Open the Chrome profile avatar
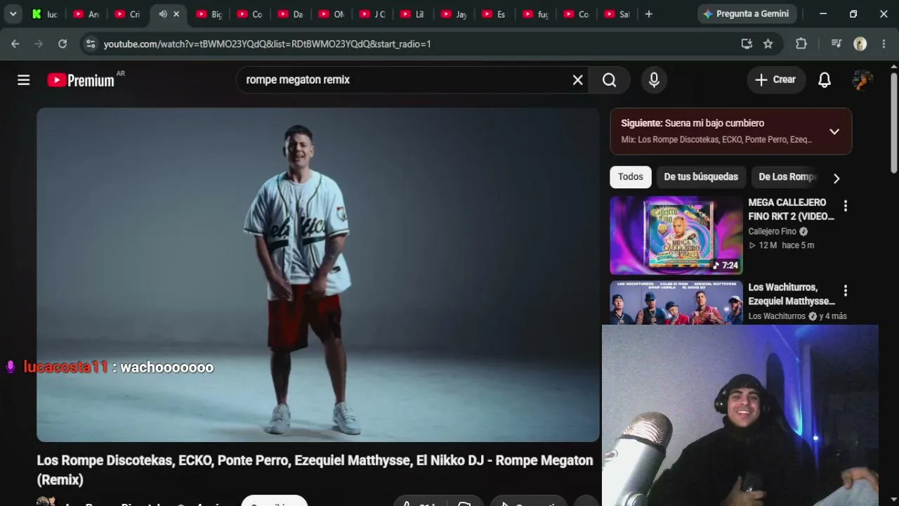The image size is (899, 506). pyautogui.click(x=860, y=44)
